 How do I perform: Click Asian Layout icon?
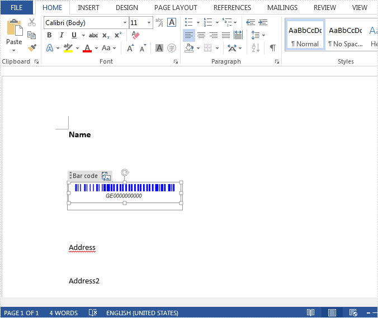(234, 48)
